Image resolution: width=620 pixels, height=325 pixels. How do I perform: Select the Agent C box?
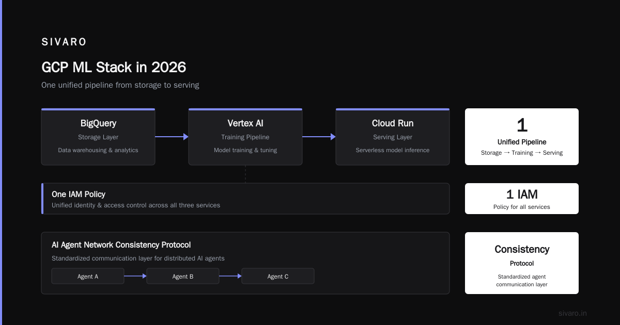[x=278, y=276]
